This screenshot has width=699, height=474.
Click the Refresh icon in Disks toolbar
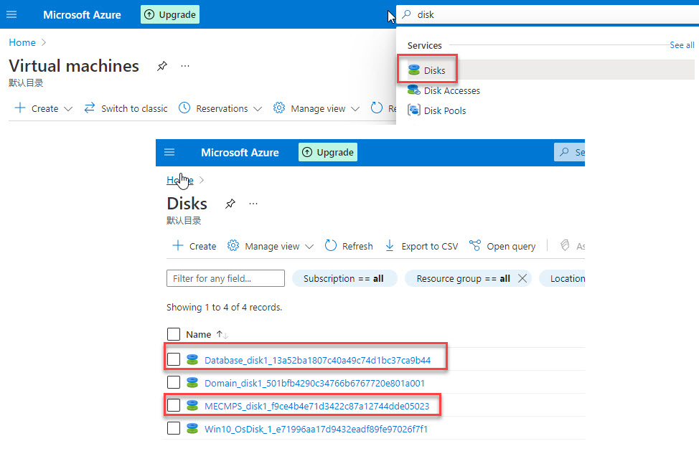tap(331, 246)
